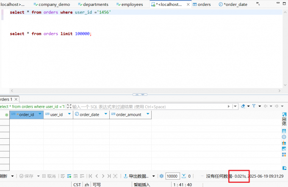Open the order_amount column filter arrow
This screenshot has width=288, height=187.
click(148, 114)
